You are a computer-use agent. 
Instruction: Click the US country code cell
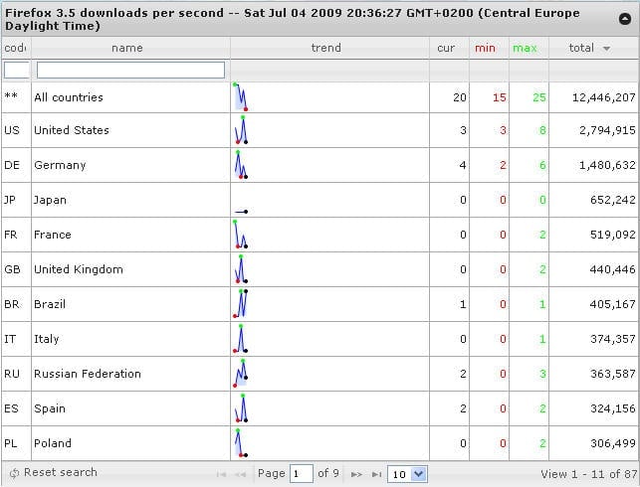16,130
